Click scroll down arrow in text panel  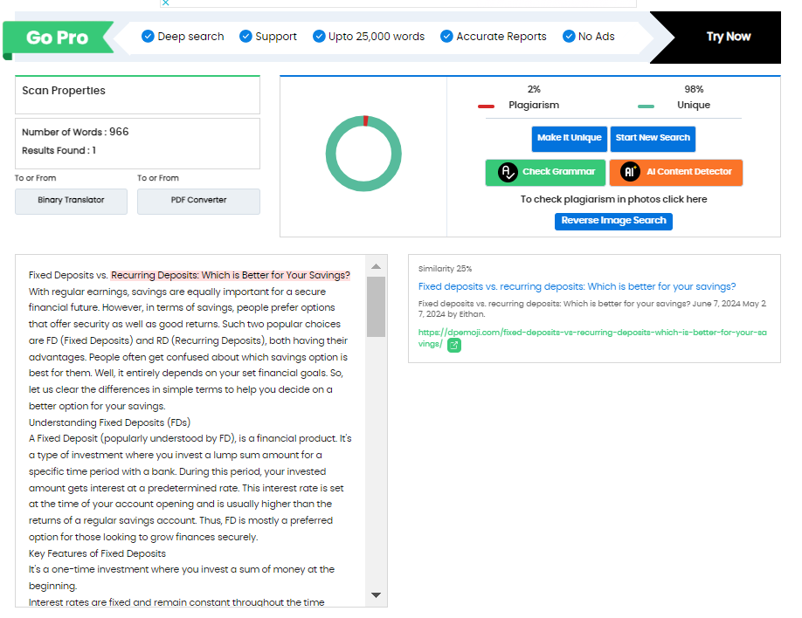pyautogui.click(x=376, y=595)
